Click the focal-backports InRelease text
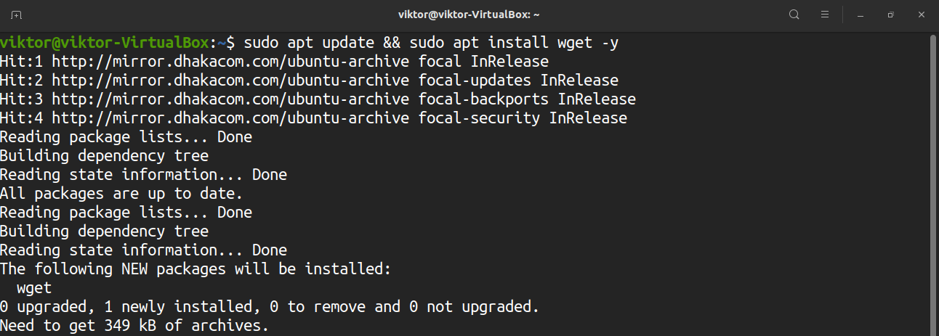 [x=527, y=99]
